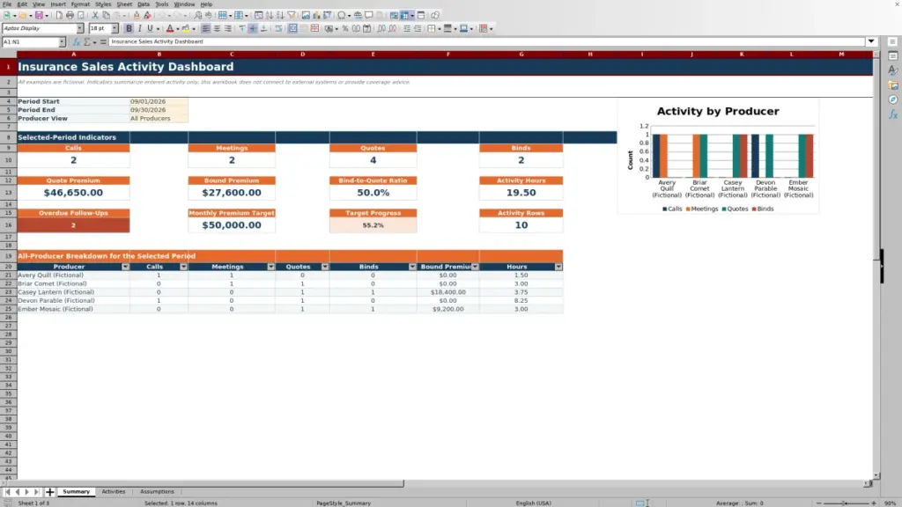902x507 pixels.
Task: Click the Print icon in the toolbar
Action: coord(70,16)
